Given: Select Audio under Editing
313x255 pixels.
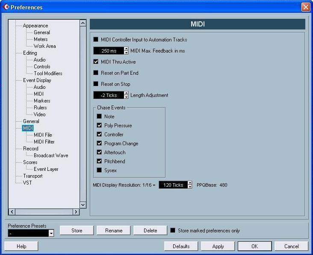Looking at the screenshot, I should (39, 60).
